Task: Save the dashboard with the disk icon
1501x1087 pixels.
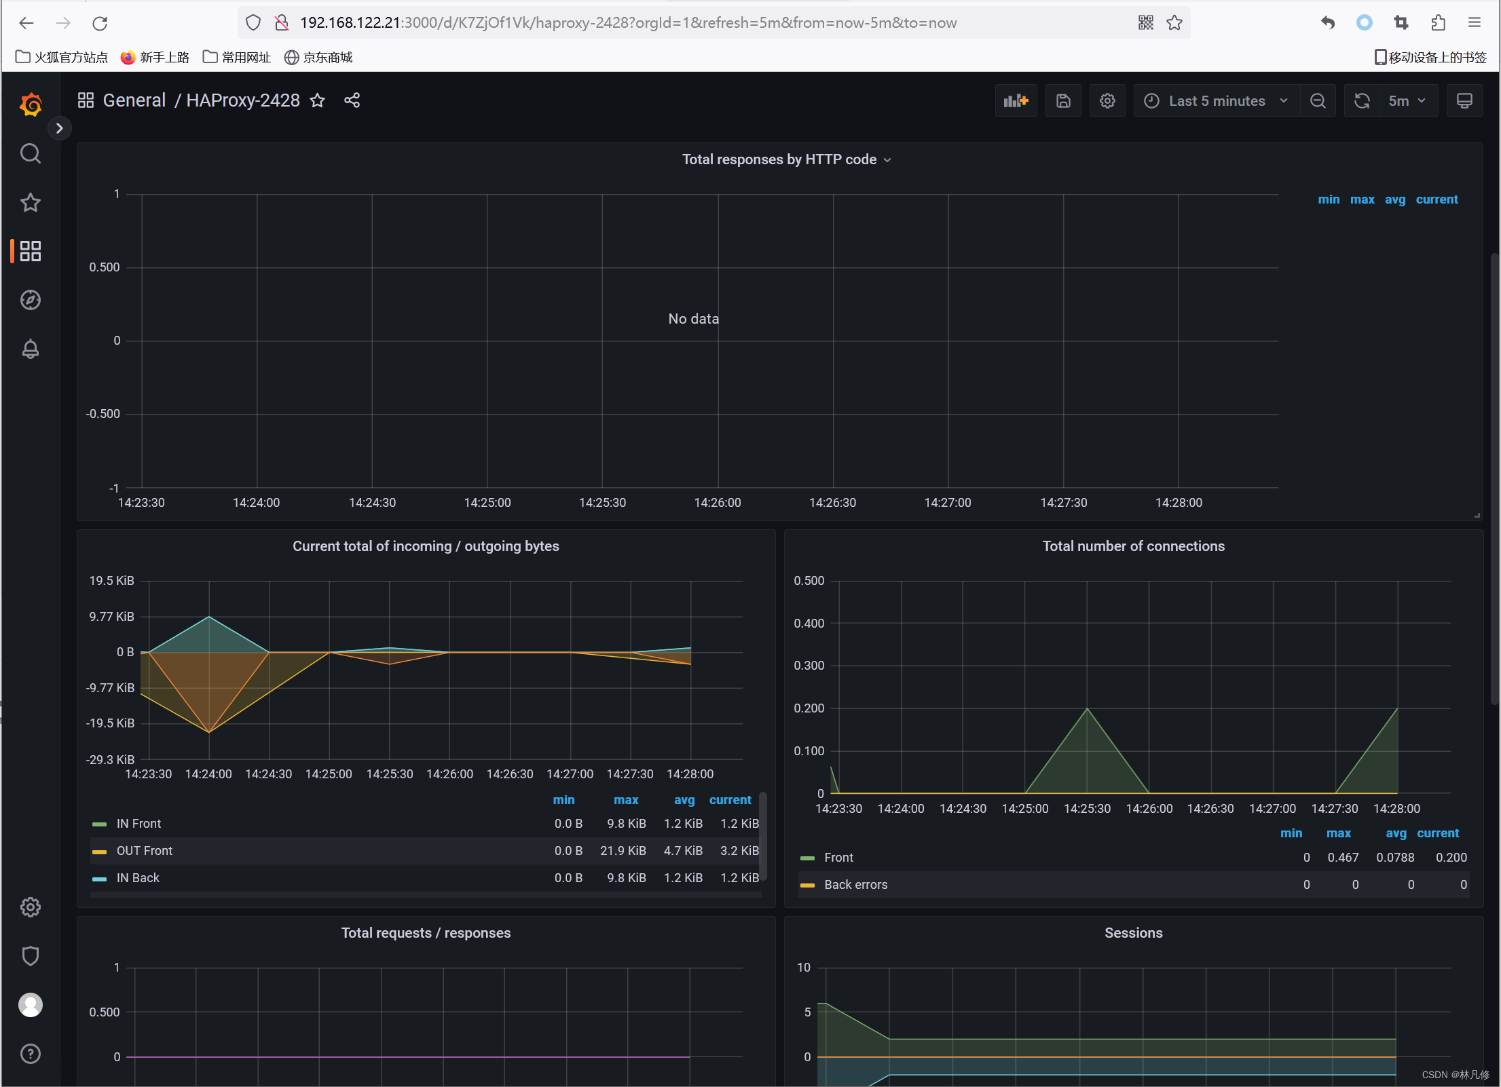Action: (x=1063, y=101)
